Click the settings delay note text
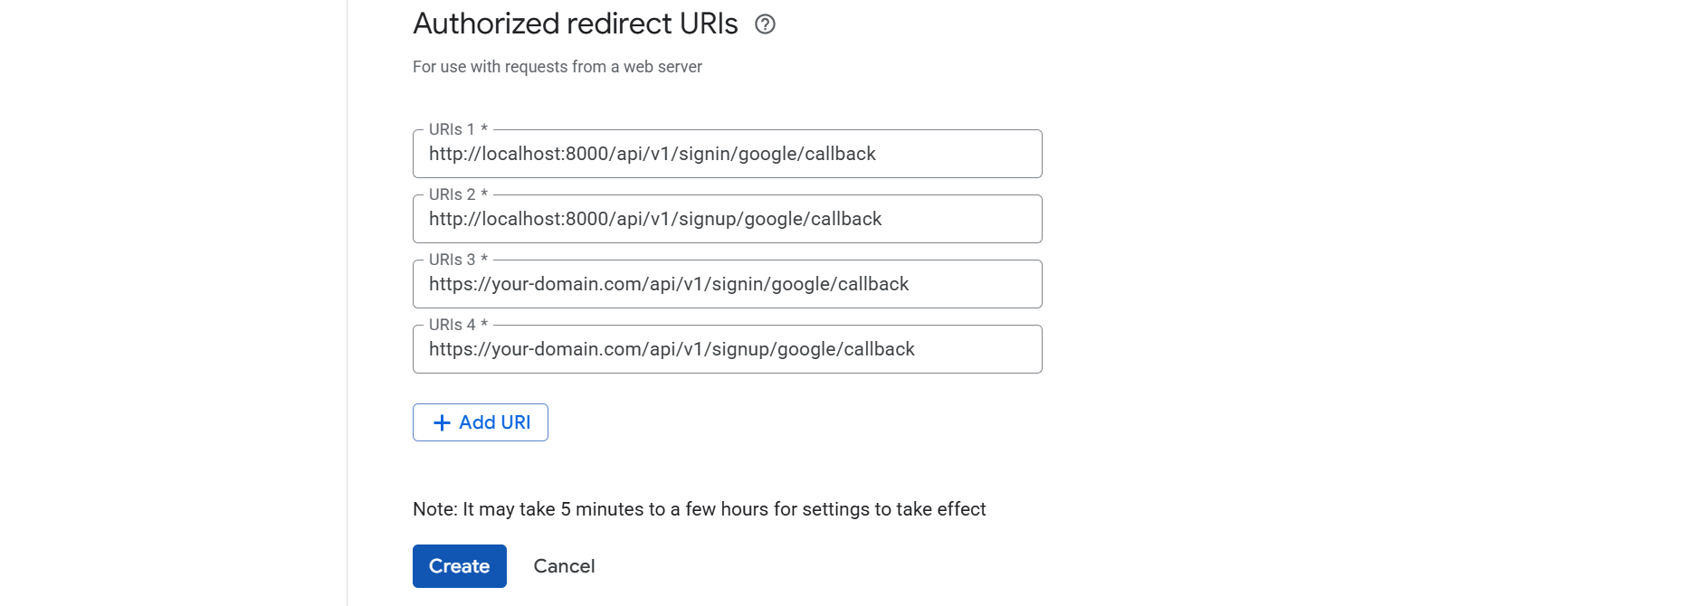This screenshot has width=1706, height=606. coord(700,508)
